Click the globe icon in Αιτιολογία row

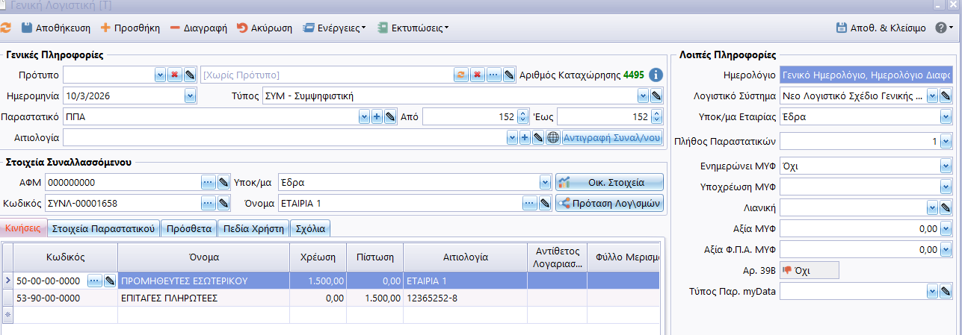point(552,138)
